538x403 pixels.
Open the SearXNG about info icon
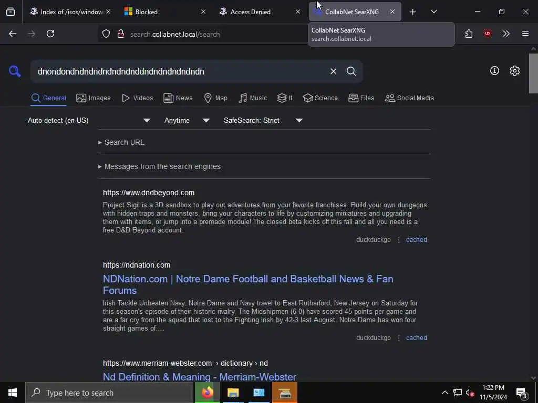pyautogui.click(x=494, y=71)
